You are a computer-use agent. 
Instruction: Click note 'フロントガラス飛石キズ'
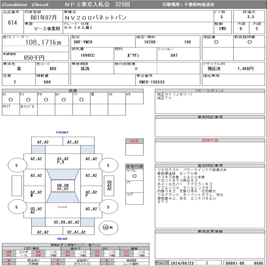(x=178, y=180)
